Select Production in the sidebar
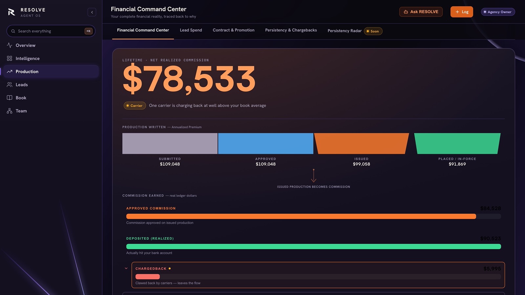Screen dimensions: 525x295 [51, 71]
